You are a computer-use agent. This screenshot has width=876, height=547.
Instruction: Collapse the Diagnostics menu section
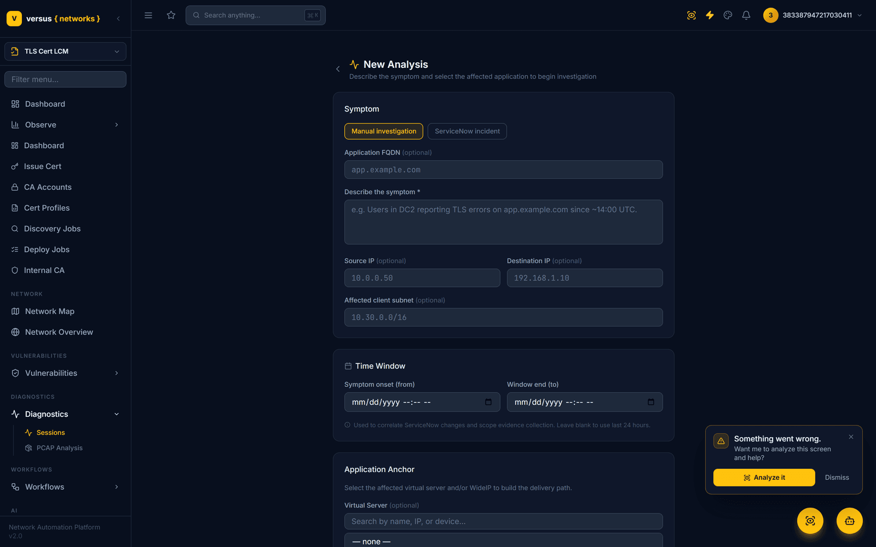(x=66, y=414)
